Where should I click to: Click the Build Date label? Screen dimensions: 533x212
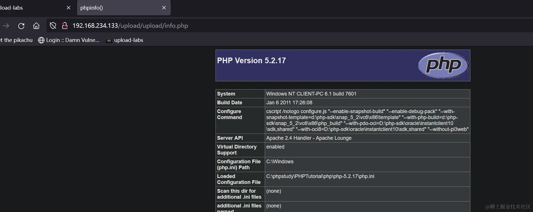pos(230,103)
